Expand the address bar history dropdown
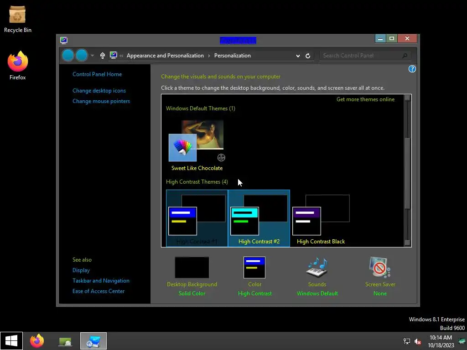 [x=298, y=56]
